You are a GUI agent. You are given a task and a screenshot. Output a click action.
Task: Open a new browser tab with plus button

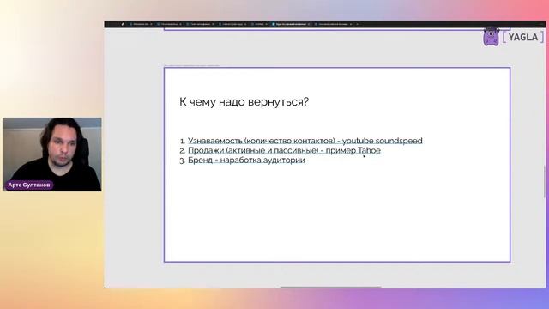point(357,24)
